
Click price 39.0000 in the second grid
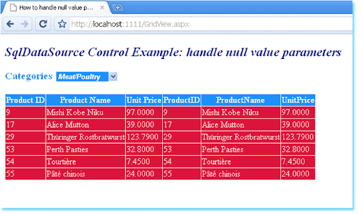pyautogui.click(x=296, y=125)
